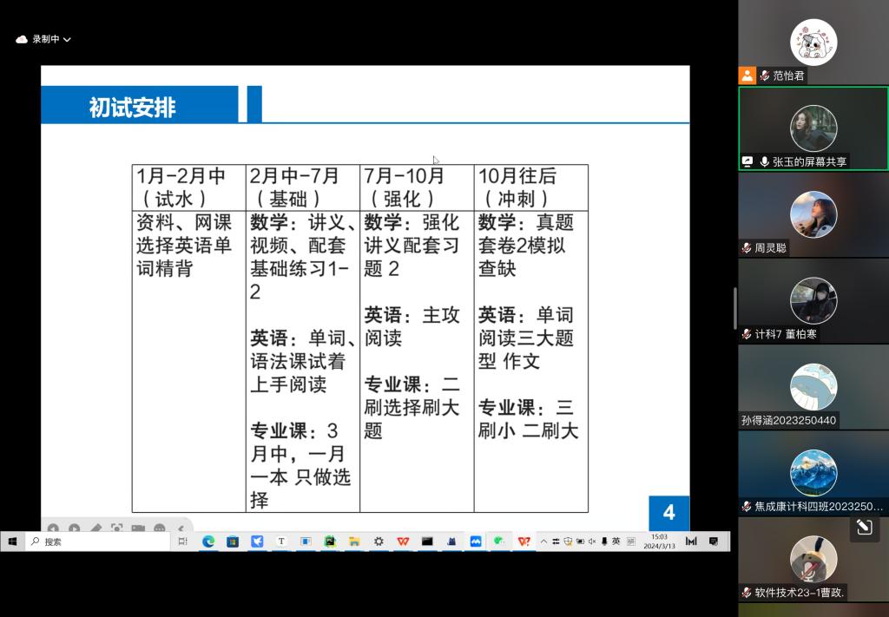Click the Windows Start button
This screenshot has width=889, height=617.
12,542
